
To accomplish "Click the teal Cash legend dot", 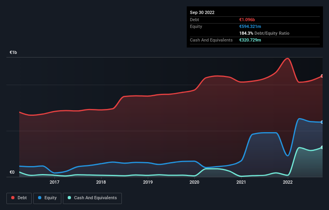I will [x=69, y=198].
